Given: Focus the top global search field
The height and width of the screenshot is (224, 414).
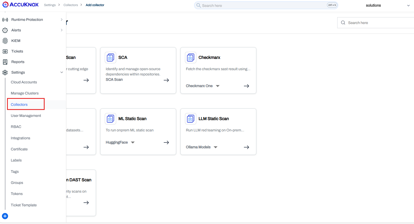Looking at the screenshot, I should [x=264, y=6].
